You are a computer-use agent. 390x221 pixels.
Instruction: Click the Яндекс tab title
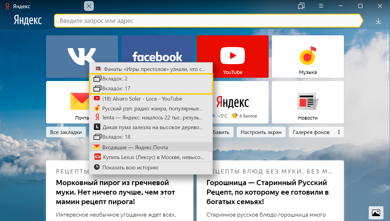22,6
